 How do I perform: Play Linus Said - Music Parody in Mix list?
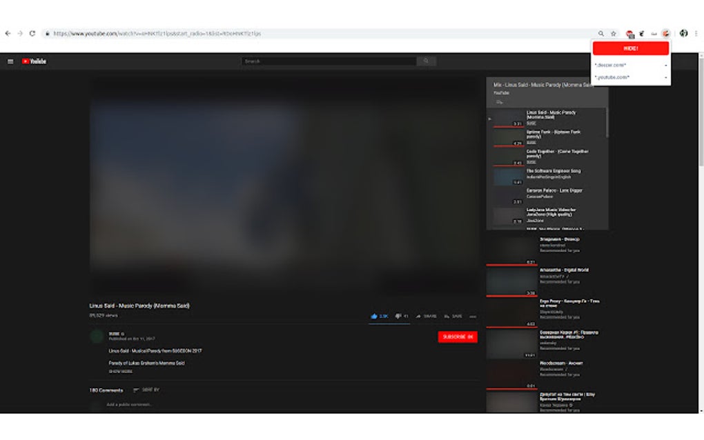[548, 118]
